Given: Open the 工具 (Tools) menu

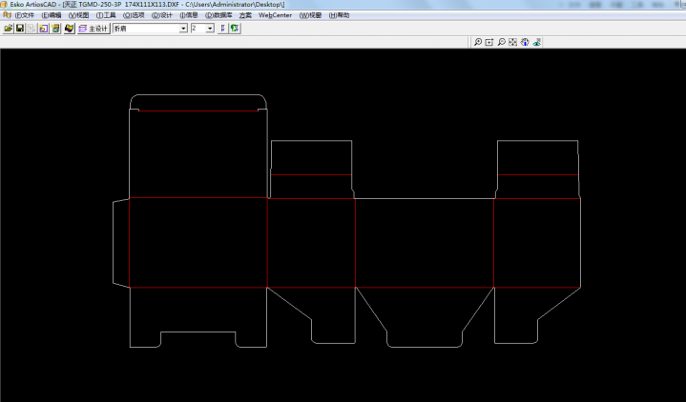Looking at the screenshot, I should click(x=106, y=16).
